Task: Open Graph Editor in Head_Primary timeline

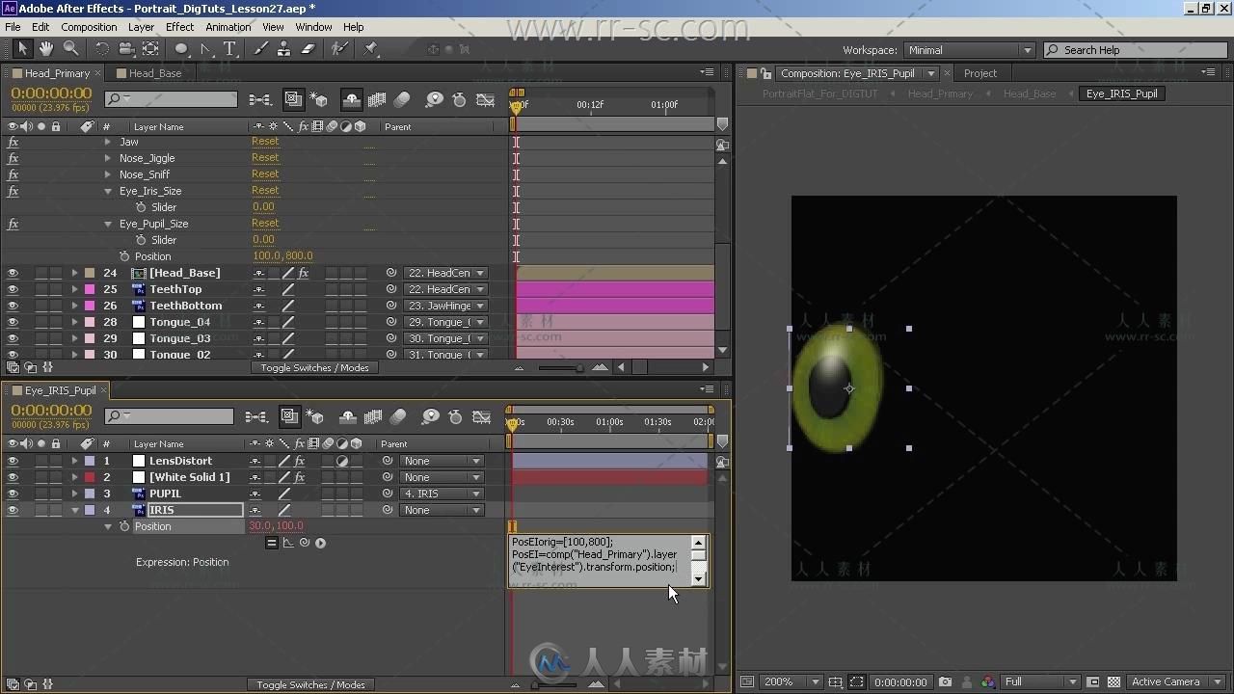Action: (486, 99)
